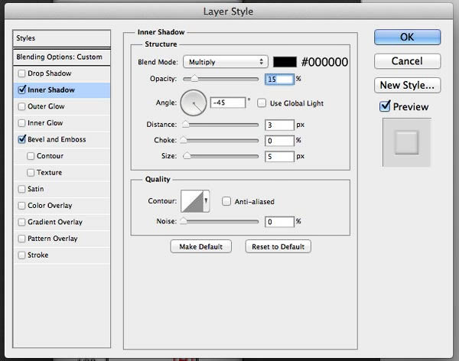Click the black shadow color swatch

(285, 62)
